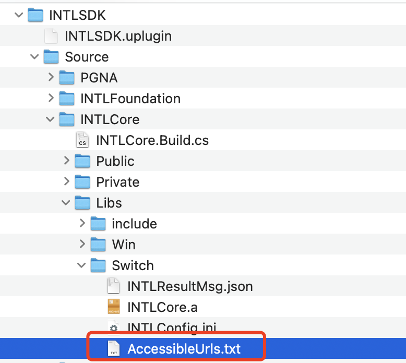Click the Win folder icon

(x=98, y=245)
